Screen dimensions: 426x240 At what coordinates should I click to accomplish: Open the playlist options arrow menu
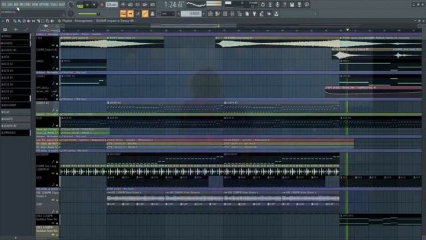(x=3, y=21)
